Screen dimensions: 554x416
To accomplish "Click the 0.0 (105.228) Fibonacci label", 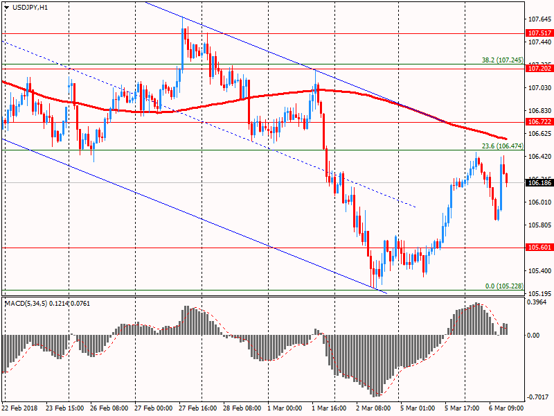I will (x=504, y=286).
